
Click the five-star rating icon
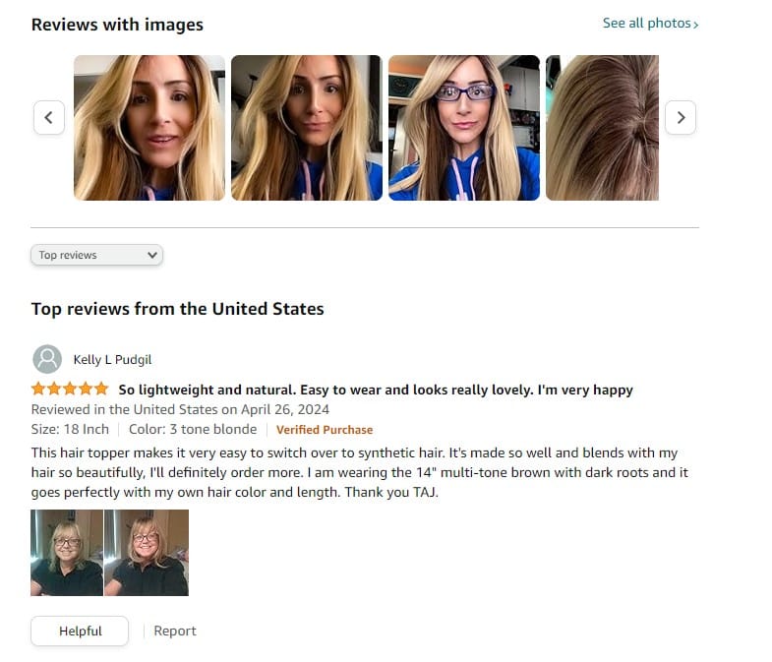[x=70, y=390]
